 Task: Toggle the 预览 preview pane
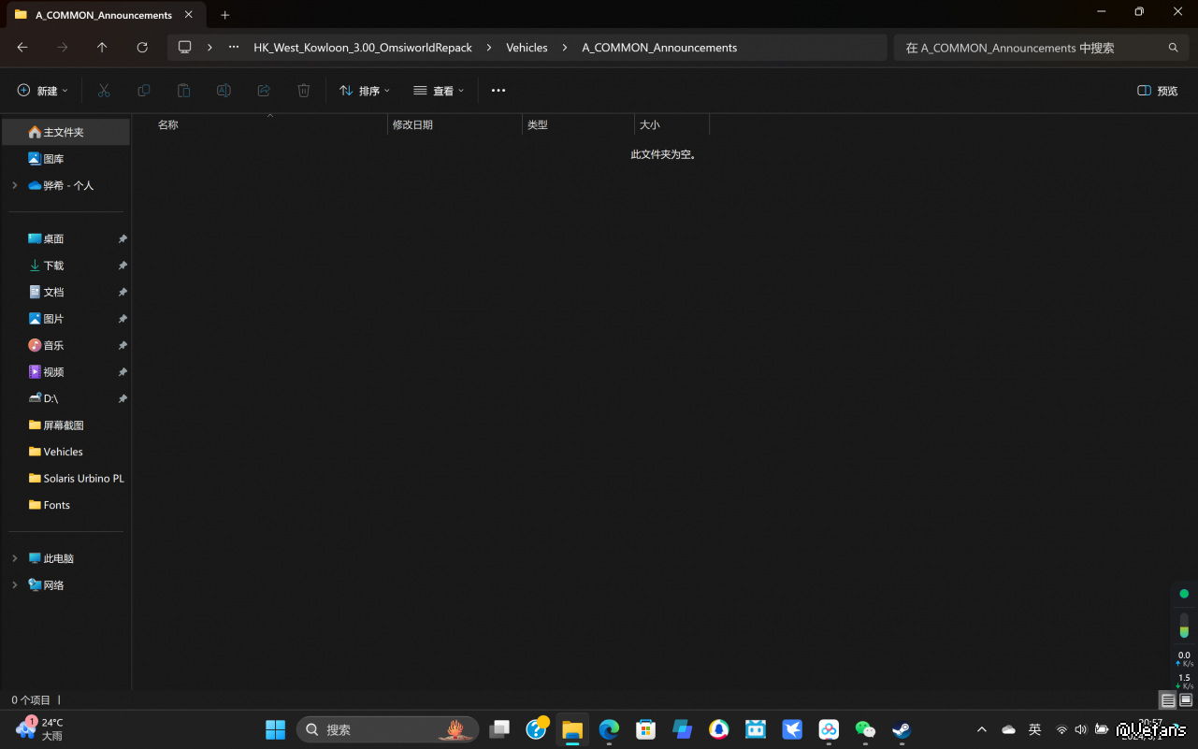click(1158, 91)
